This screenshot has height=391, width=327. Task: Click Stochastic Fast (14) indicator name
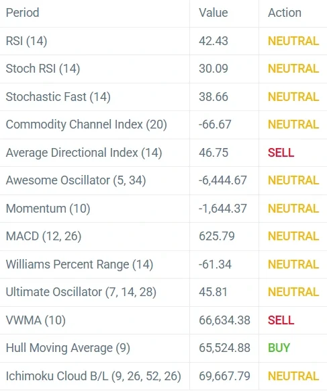[x=58, y=97]
